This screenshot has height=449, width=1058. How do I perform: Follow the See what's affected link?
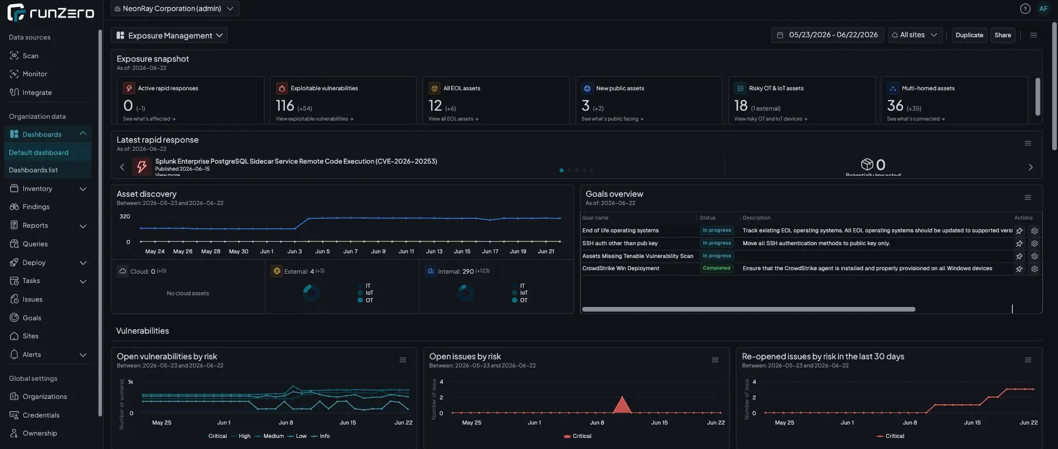tap(149, 119)
